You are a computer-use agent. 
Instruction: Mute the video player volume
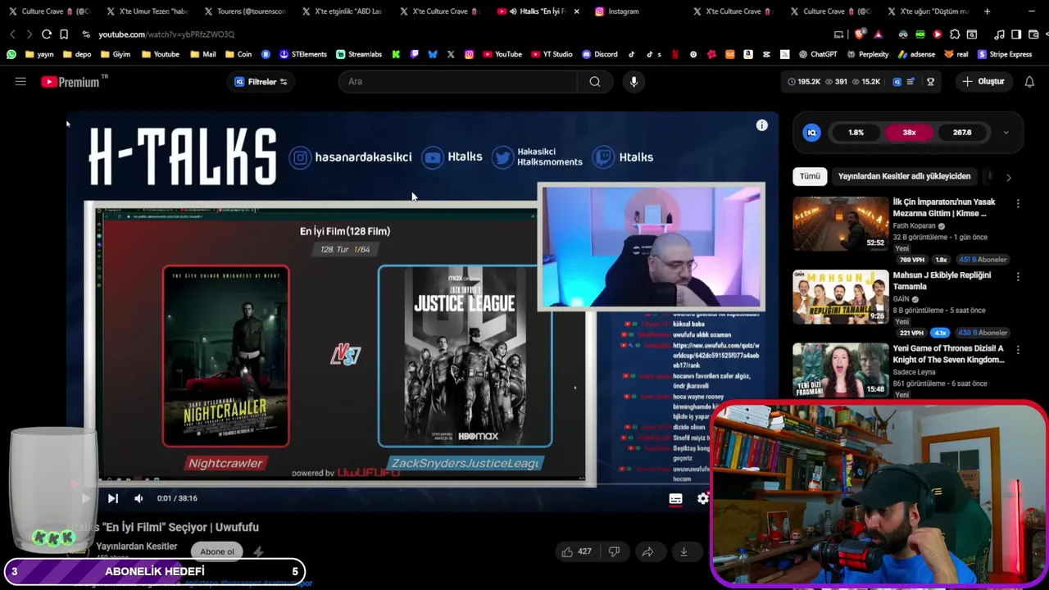[x=139, y=498]
